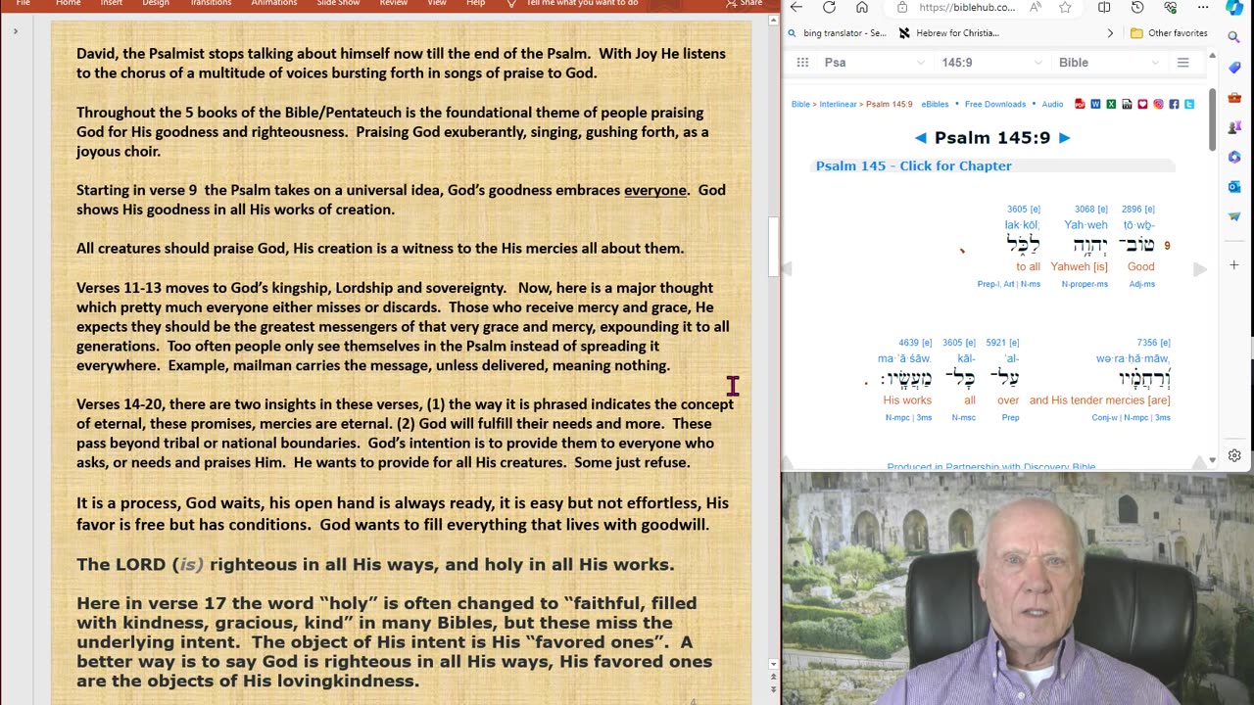Open Bible Hub Facebook icon
Screen dimensions: 1254x705
pyautogui.click(x=1174, y=104)
